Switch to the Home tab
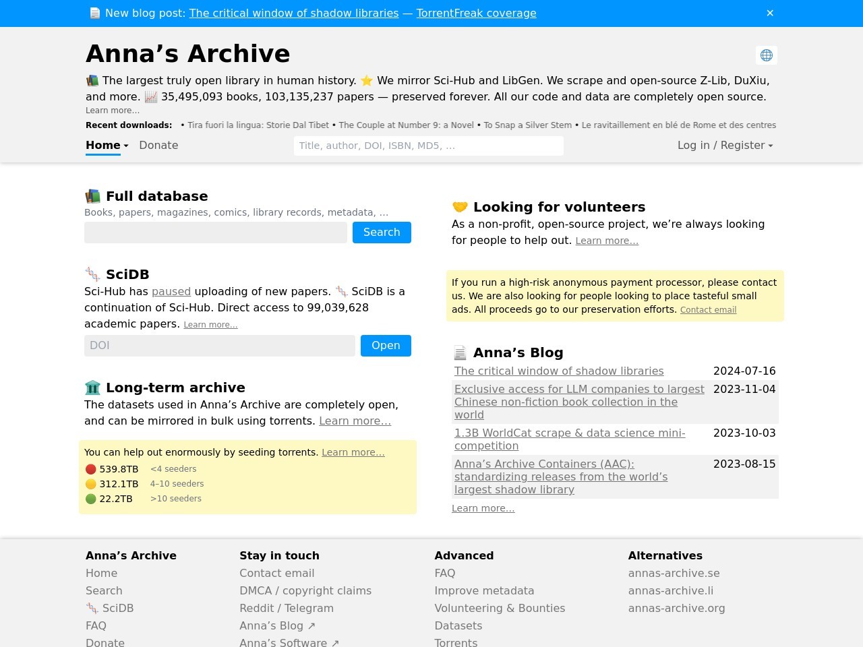863x647 pixels. [x=102, y=145]
